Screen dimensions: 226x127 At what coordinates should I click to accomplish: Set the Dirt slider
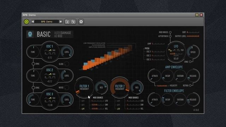pos(193,32)
